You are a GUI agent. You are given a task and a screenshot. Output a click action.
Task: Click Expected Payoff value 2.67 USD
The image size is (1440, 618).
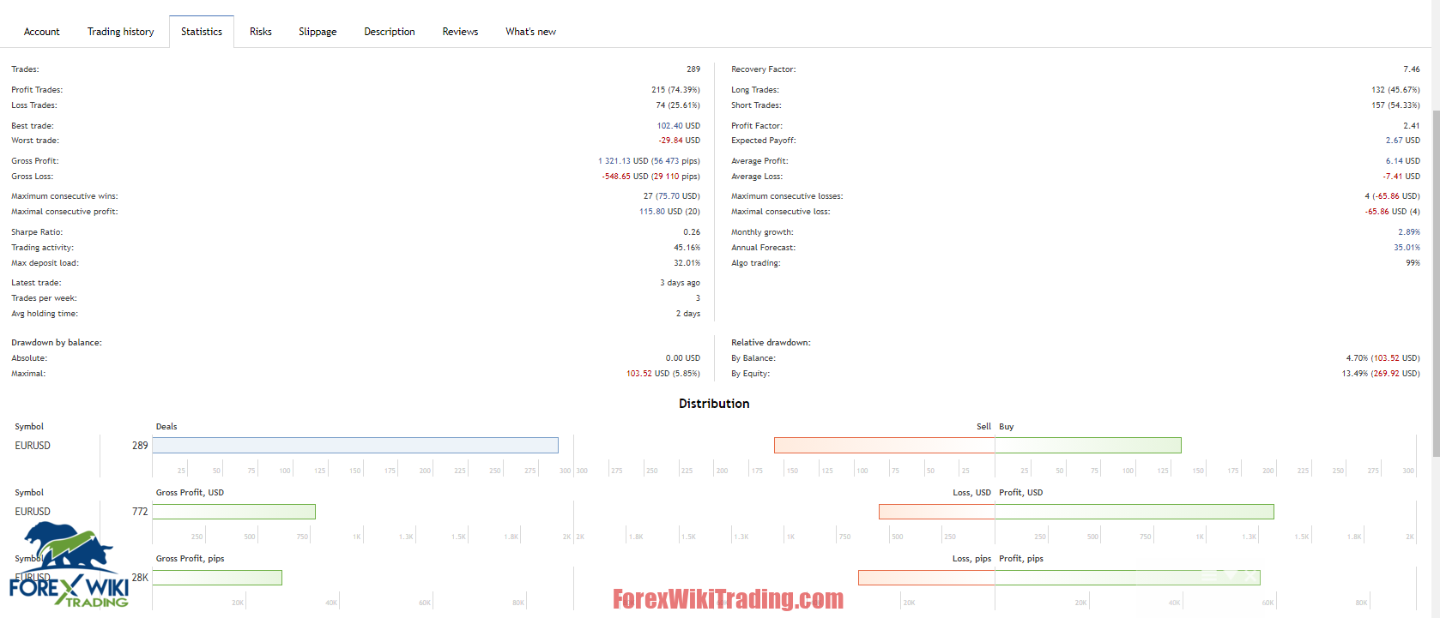pos(1403,141)
